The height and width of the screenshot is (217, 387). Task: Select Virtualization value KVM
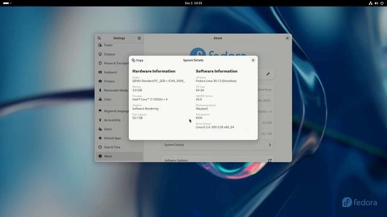[199, 118]
